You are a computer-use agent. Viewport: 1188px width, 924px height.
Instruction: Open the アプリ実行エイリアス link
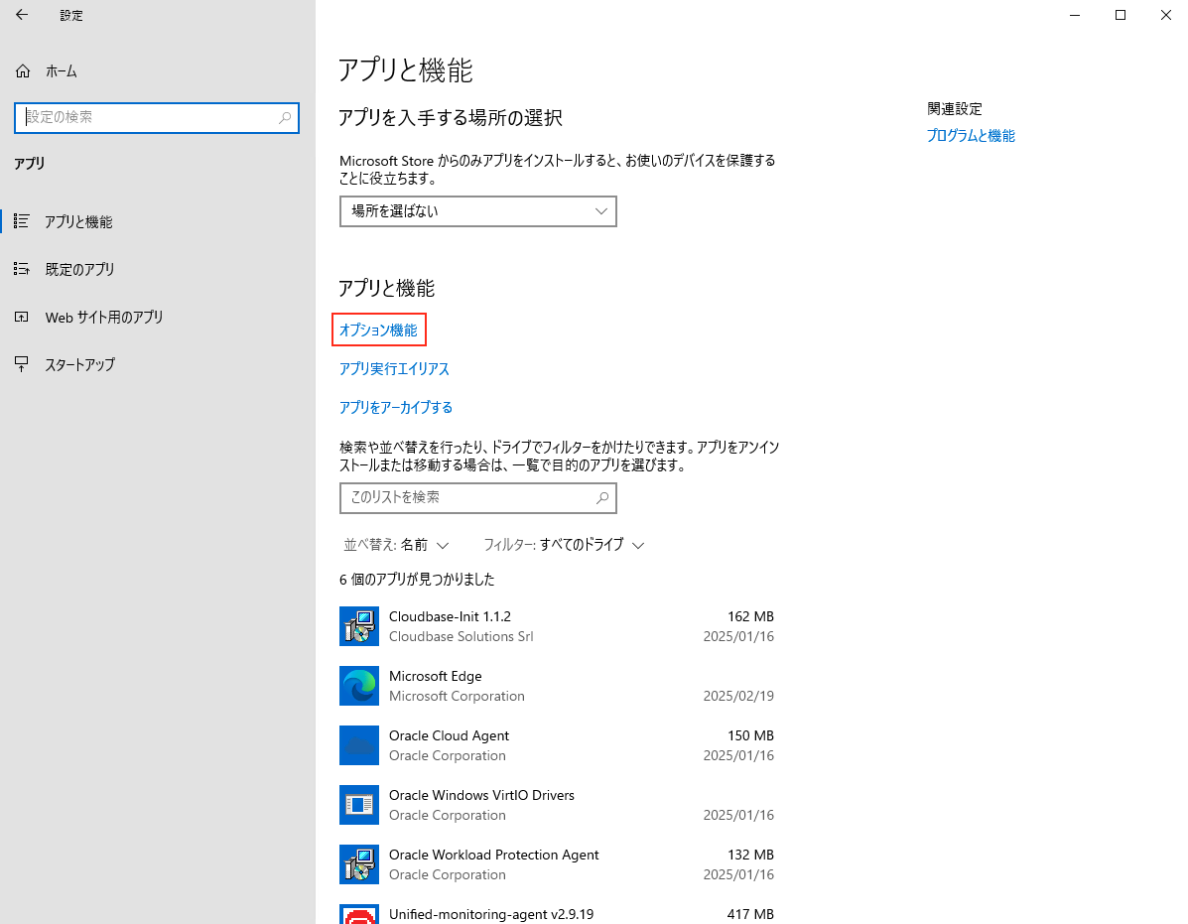(x=394, y=369)
